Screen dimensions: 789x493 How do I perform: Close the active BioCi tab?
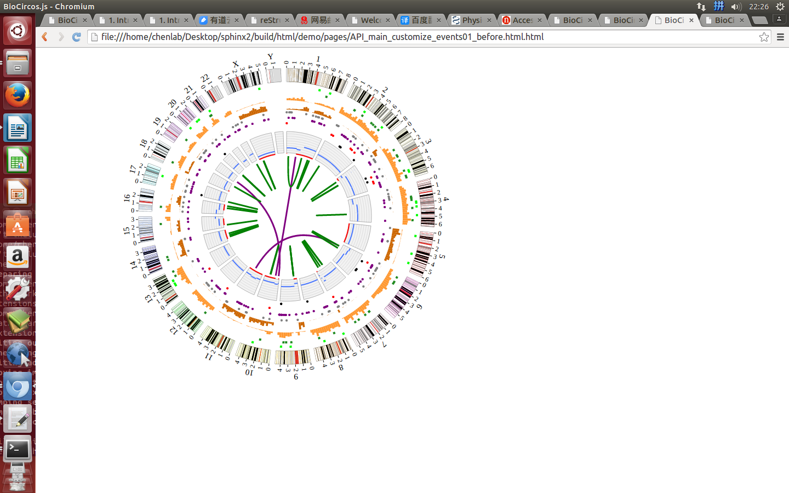click(x=691, y=20)
